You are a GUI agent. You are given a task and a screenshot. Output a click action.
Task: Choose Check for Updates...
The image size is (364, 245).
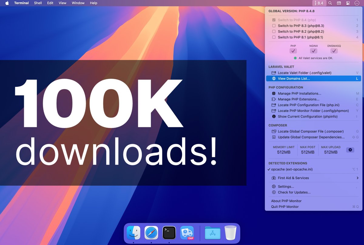(313, 192)
